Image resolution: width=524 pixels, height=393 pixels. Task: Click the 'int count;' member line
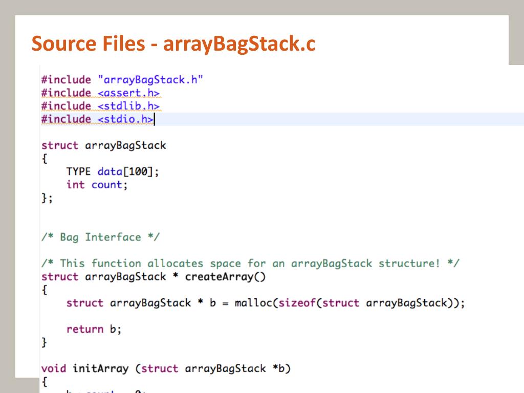97,185
